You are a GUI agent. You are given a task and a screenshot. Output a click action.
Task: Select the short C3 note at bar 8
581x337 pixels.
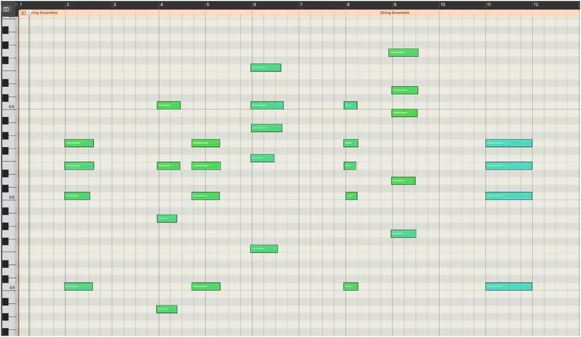[x=350, y=105]
